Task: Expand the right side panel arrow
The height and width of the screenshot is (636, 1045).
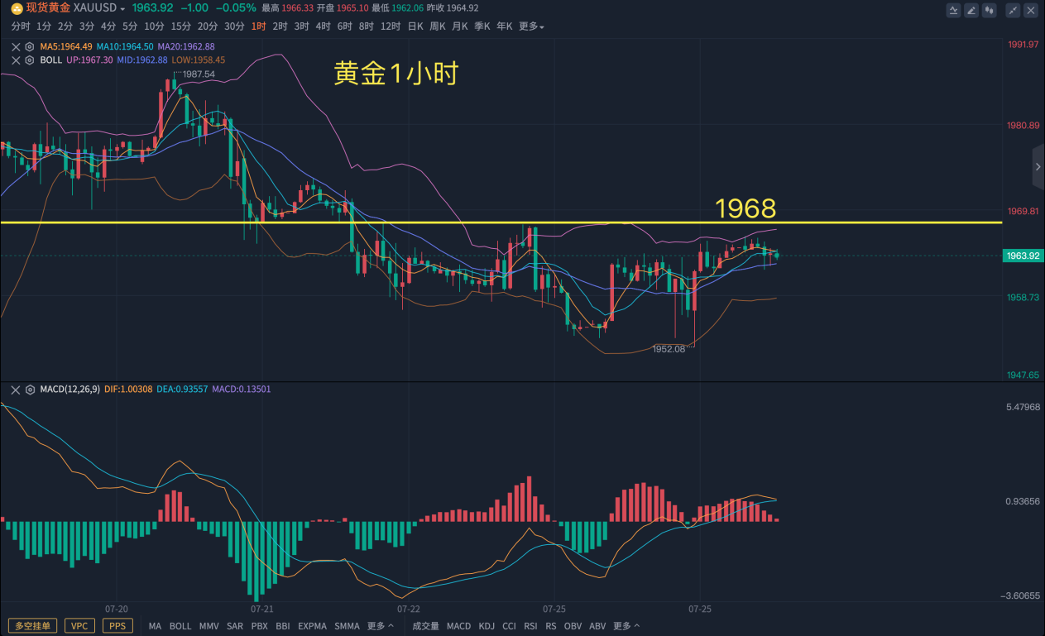Action: pyautogui.click(x=1038, y=166)
